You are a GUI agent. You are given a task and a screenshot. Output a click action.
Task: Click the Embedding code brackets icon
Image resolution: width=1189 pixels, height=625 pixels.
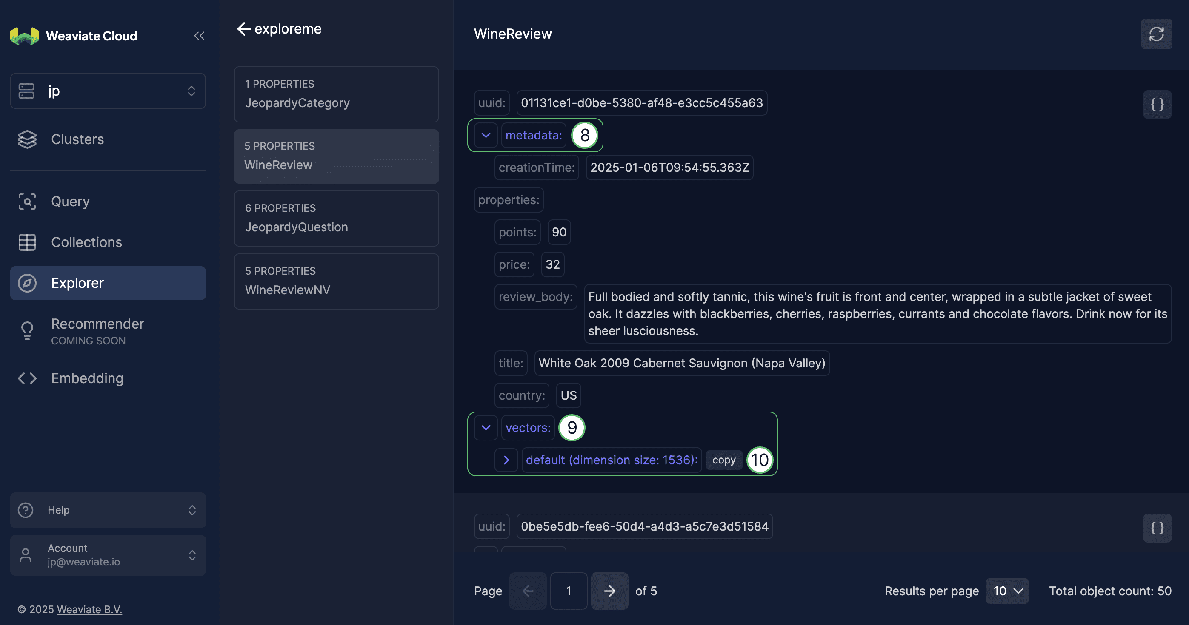(x=27, y=378)
